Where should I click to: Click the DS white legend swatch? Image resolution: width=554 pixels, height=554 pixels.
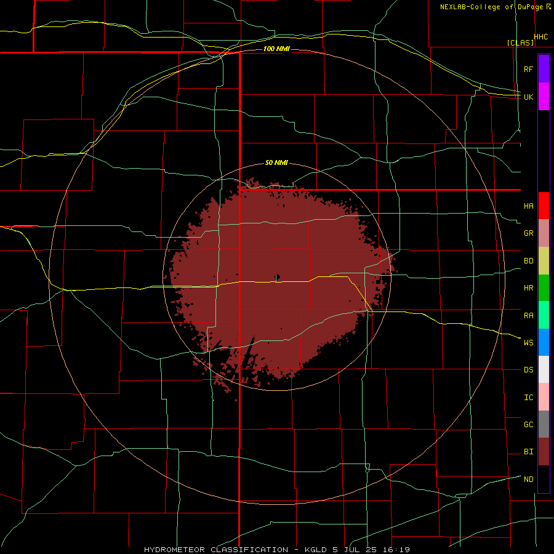544,369
